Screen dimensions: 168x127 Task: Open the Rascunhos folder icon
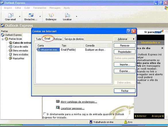tap(11, 58)
